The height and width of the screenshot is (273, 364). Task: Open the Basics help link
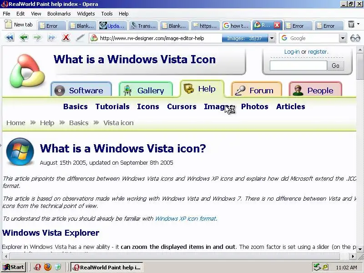tap(75, 106)
